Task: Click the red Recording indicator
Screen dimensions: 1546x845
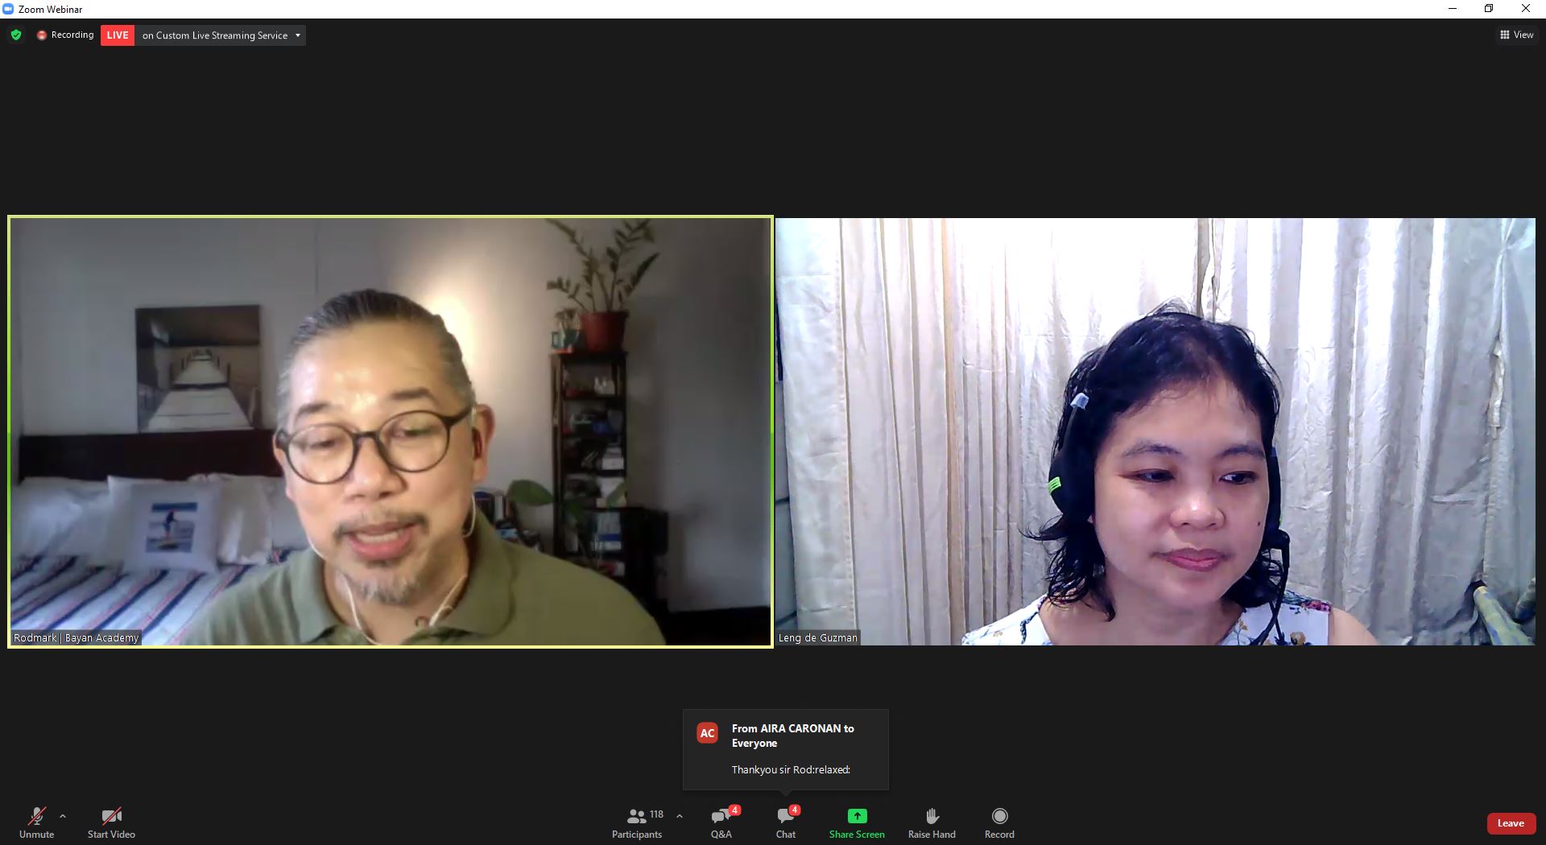Action: pyautogui.click(x=65, y=35)
